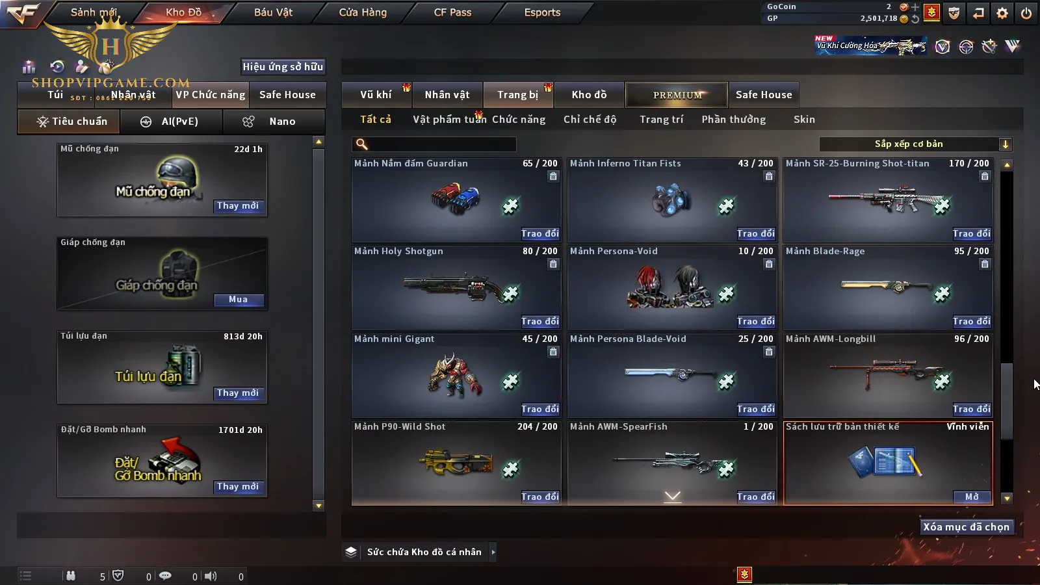Click the magnifier search icon in the inventory
Screen dimensions: 1040x585
pos(362,144)
